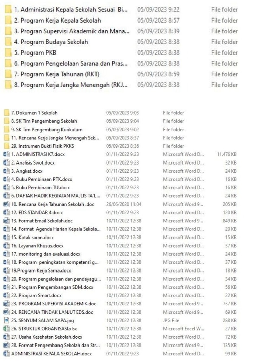Click folder icon of "29. Instrumen Bukti Fisik PKKS"
Viewport: 269px width, 363px height.
pos(7,146)
